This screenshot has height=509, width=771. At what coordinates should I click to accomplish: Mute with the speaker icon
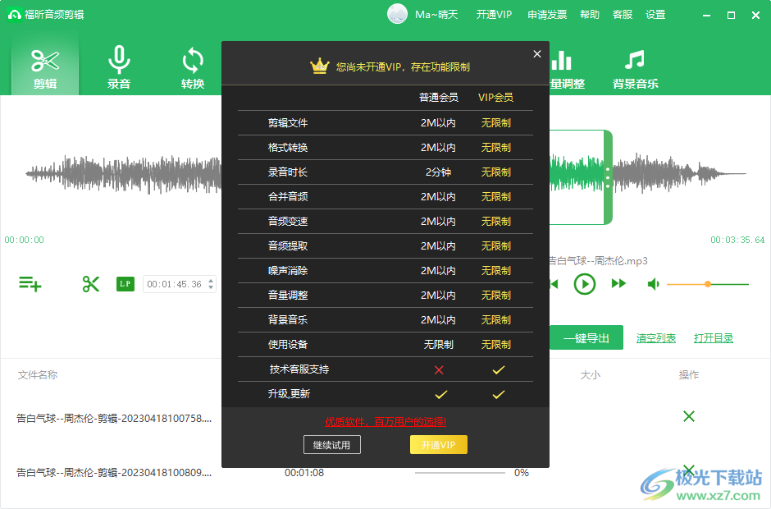tap(654, 284)
